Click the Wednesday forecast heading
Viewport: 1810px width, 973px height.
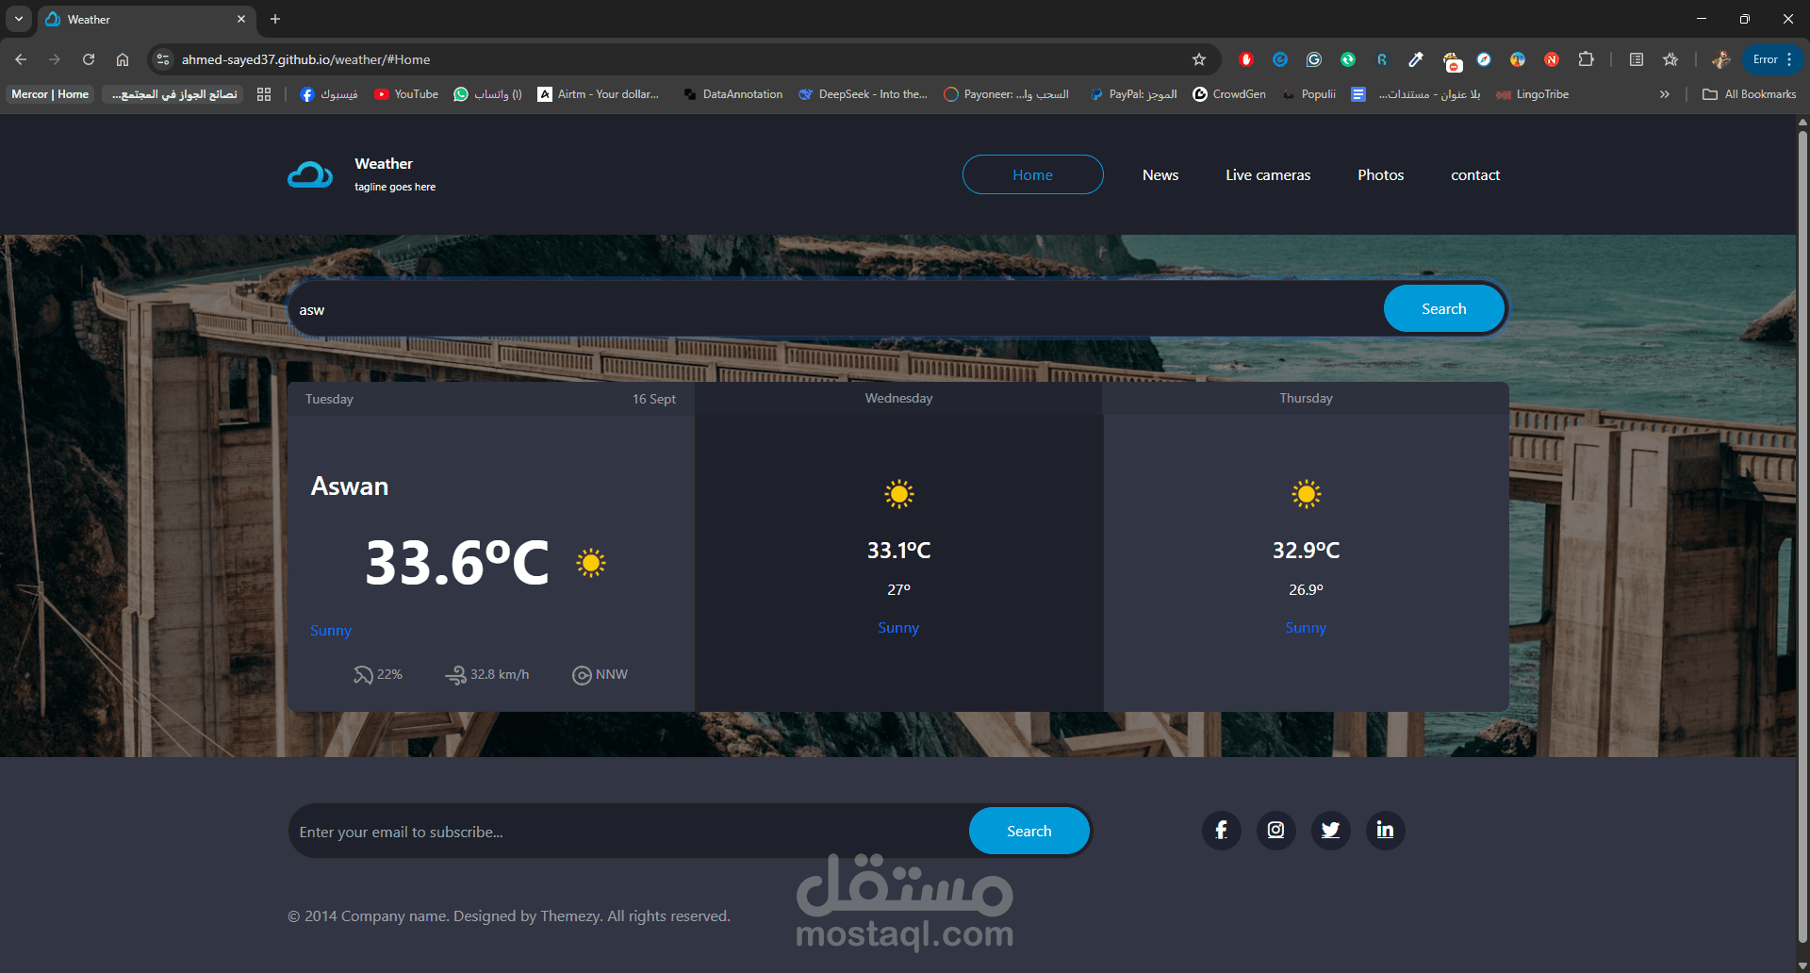[898, 398]
